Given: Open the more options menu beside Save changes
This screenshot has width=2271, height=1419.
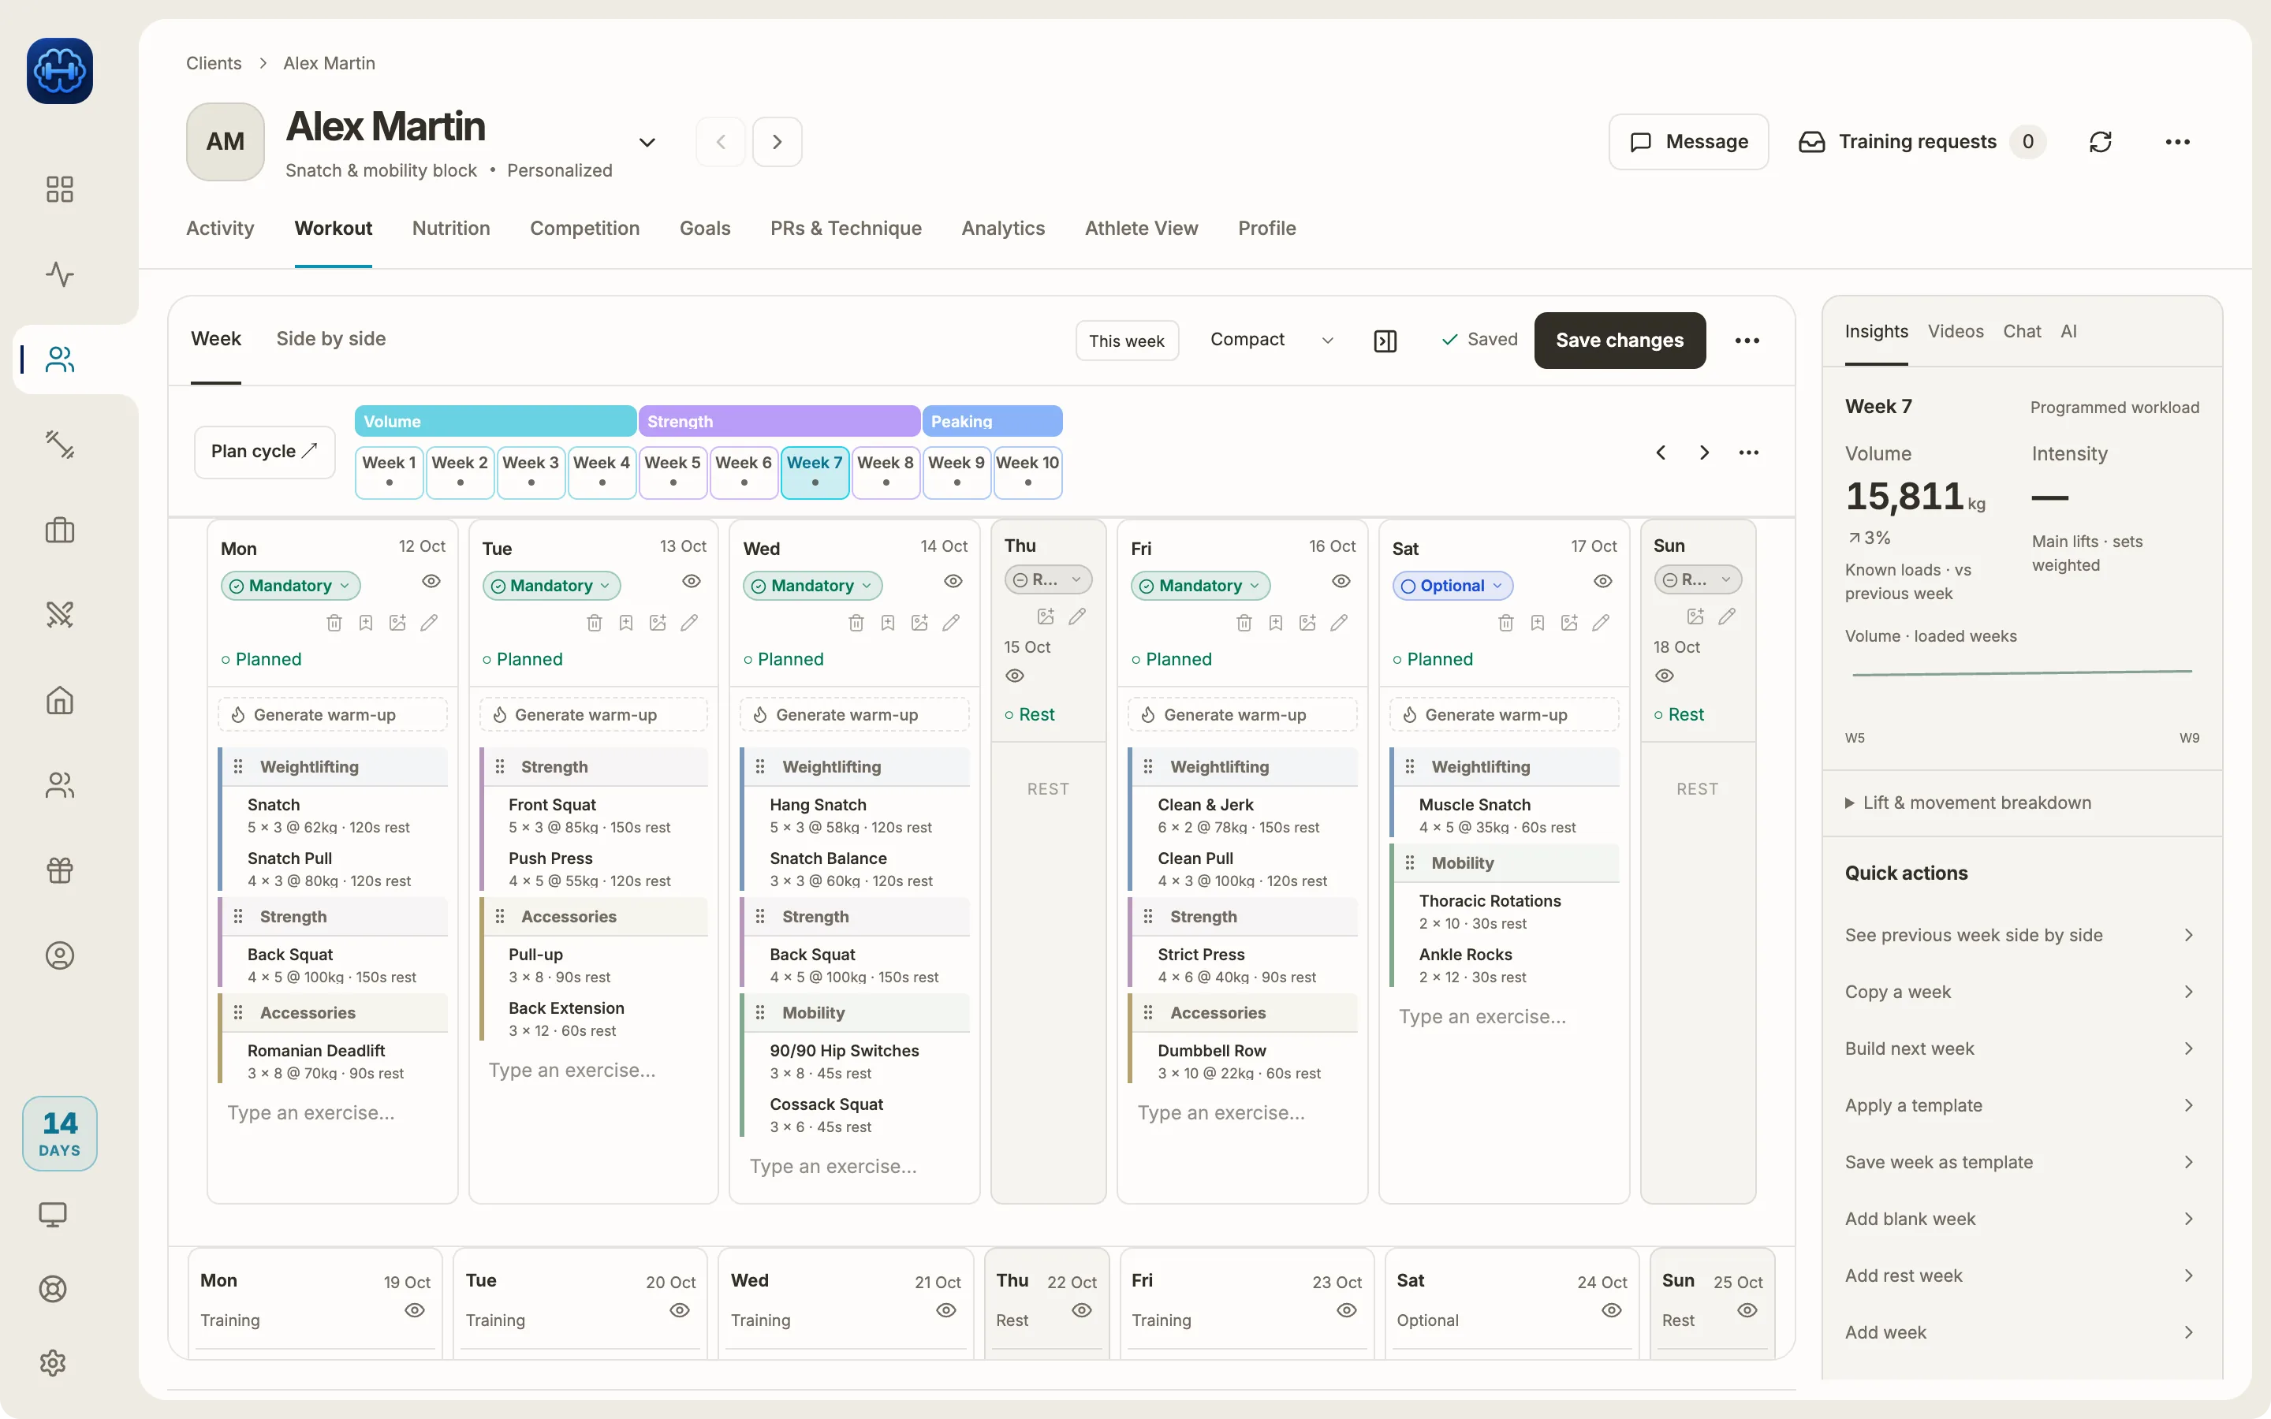Looking at the screenshot, I should [1747, 341].
